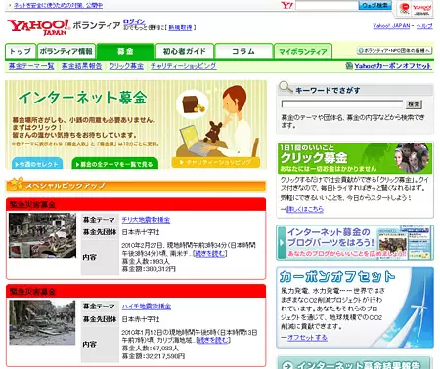The height and width of the screenshot is (369, 440).
Task: Click the チャリティーショッピング yellow button
Action: 216,162
